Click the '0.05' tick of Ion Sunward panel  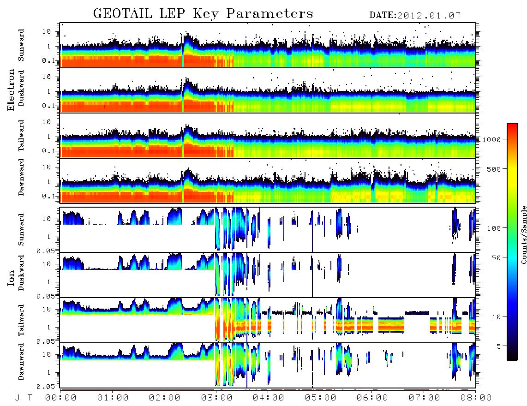pos(46,251)
